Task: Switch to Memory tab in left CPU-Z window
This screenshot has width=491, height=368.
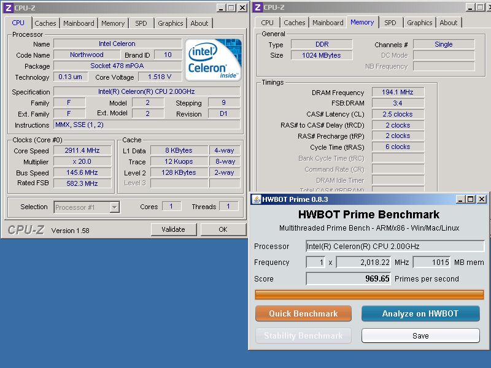Action: (113, 23)
